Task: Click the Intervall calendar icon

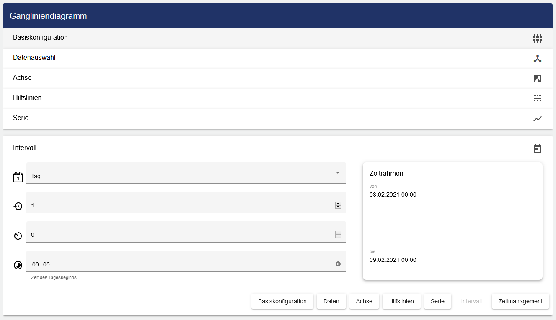Action: 537,148
